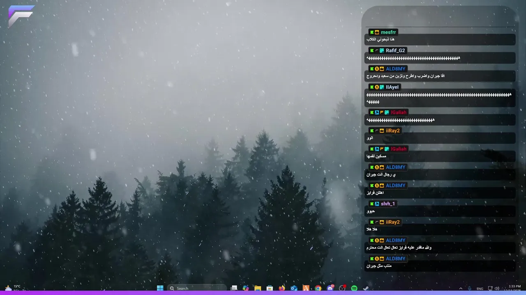Click iiRay2's name above 'هلا هلا' message
526x295 pixels.
pyautogui.click(x=393, y=222)
